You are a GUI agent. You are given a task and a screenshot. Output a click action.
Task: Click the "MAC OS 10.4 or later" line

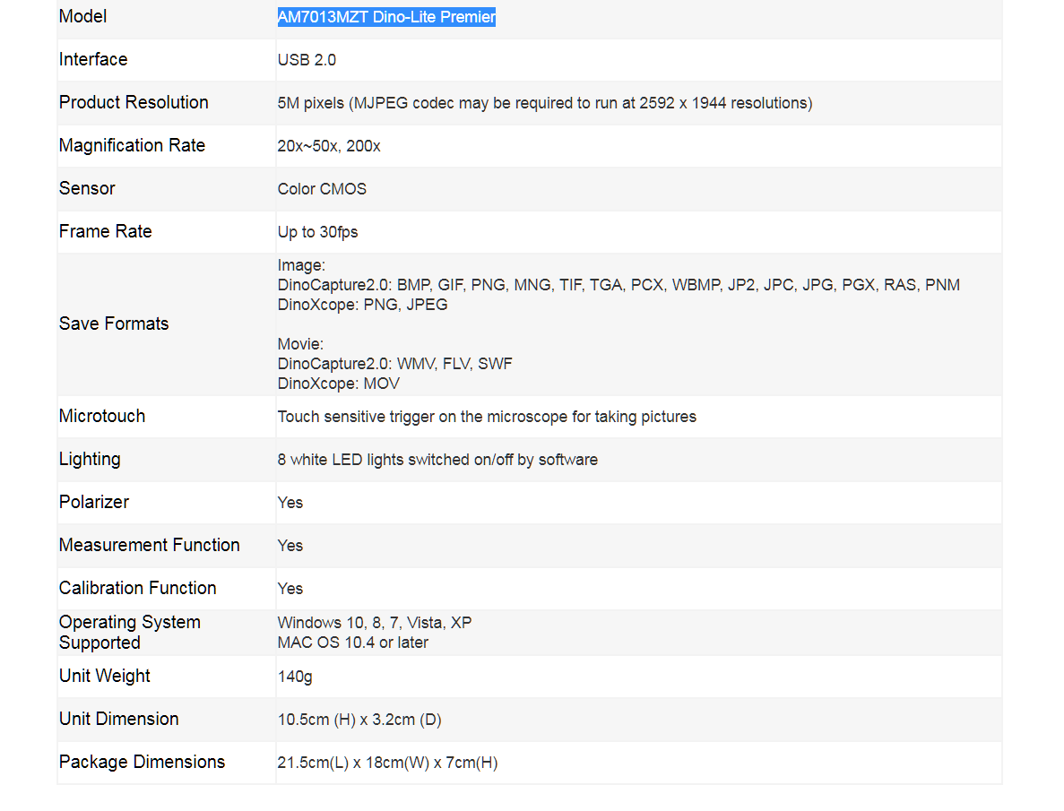point(353,643)
